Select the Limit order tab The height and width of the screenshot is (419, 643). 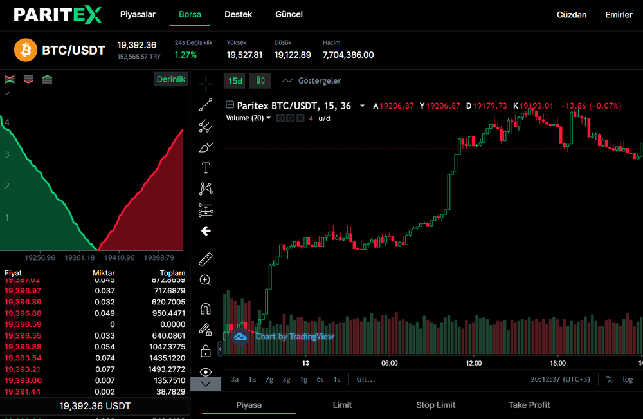[343, 405]
